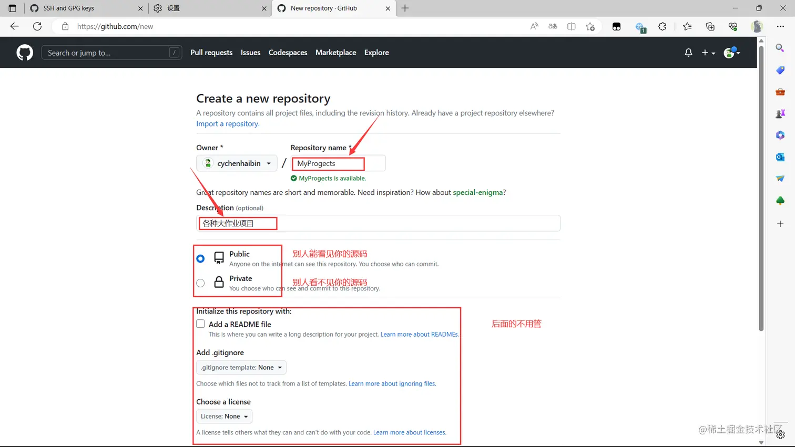Click the GitHub Octocat logo
Viewport: 795px width, 447px height.
click(25, 53)
